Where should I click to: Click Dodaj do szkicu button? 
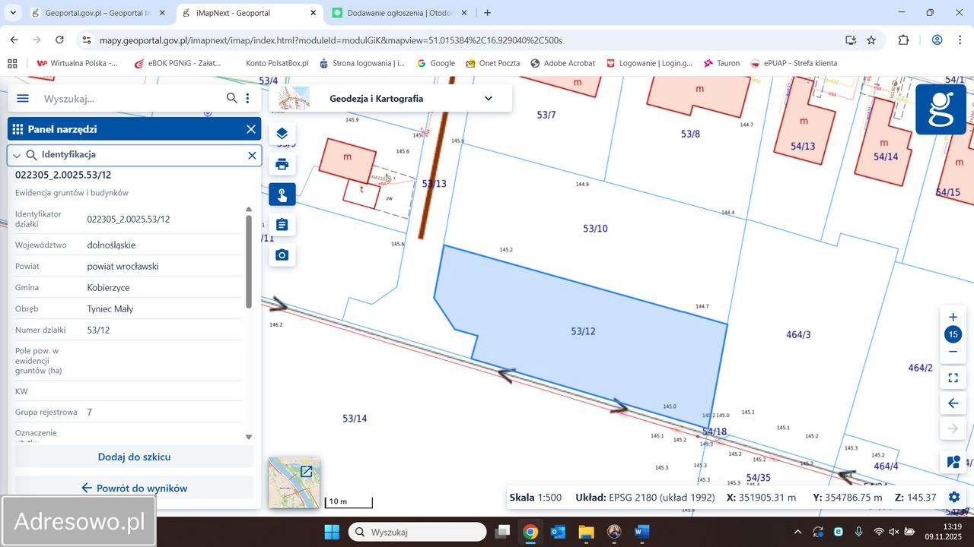click(x=134, y=457)
